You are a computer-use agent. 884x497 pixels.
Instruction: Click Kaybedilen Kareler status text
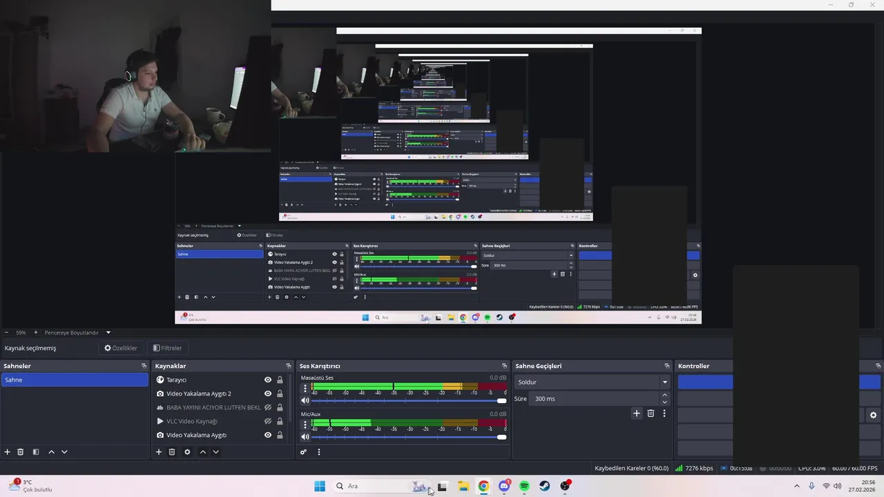click(x=631, y=468)
